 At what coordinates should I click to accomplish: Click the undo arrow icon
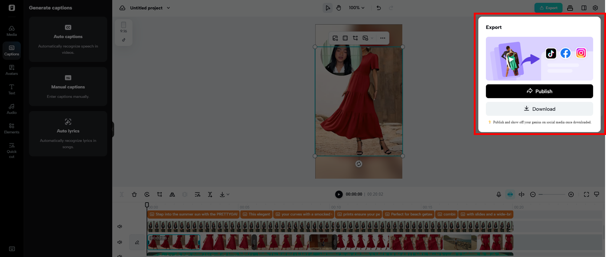coord(378,8)
